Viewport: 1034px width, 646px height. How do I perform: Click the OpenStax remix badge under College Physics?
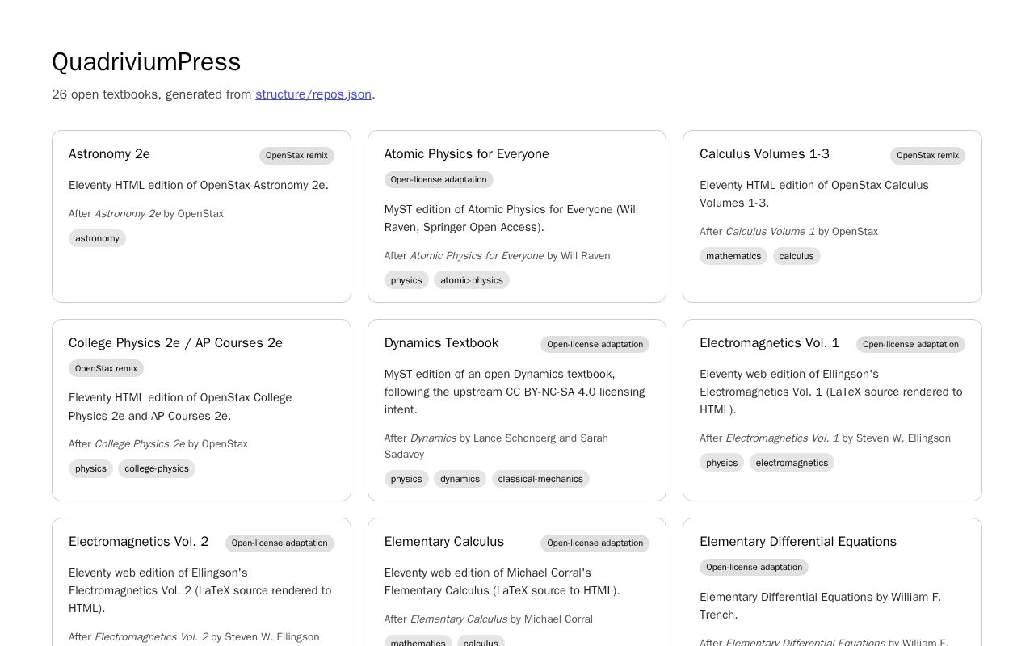click(x=106, y=369)
